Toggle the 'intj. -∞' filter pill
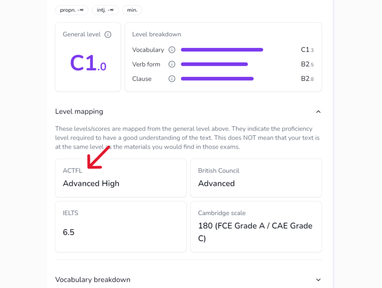This screenshot has width=382, height=288. (x=105, y=10)
